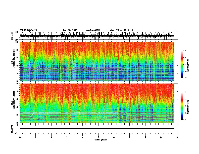The image size is (199, 154).
Task: Click inside the ch.2 spectrogram panel
Action: tap(97, 103)
